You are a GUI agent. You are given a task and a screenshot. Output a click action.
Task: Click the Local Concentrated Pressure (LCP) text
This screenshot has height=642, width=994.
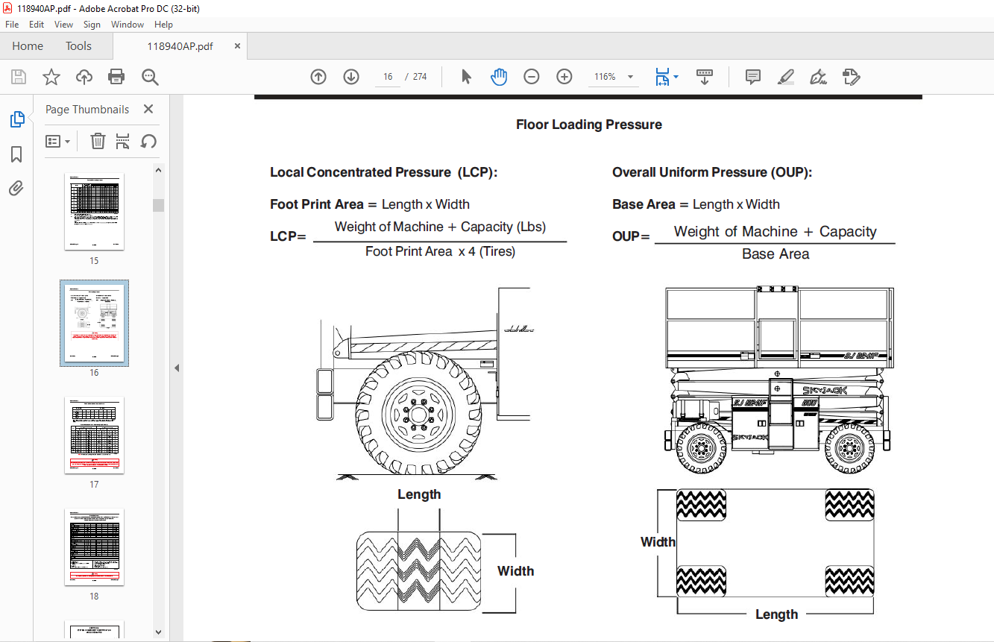pos(383,172)
